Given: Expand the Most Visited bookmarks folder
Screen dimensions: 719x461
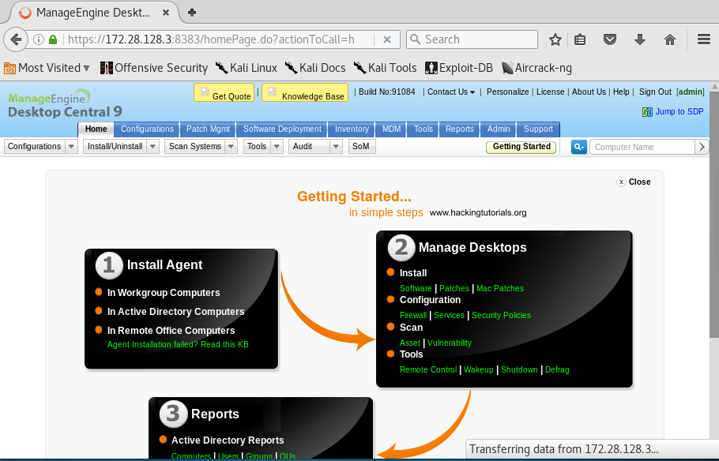Looking at the screenshot, I should click(x=47, y=68).
